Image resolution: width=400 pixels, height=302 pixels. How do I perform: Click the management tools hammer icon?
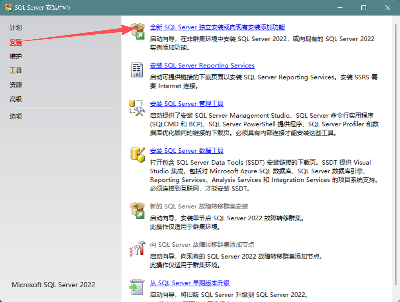(137, 108)
